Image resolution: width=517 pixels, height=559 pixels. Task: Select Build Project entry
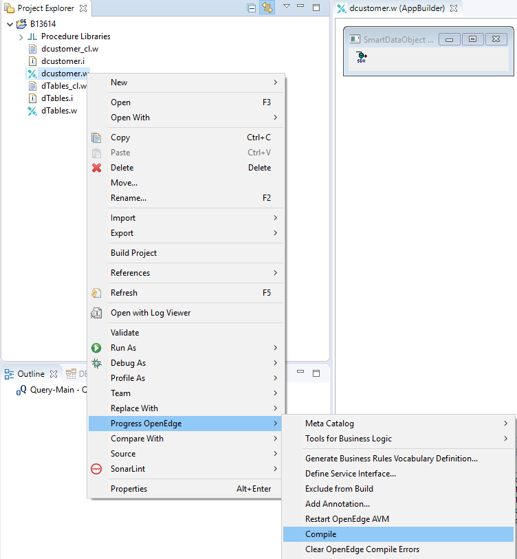(x=186, y=253)
